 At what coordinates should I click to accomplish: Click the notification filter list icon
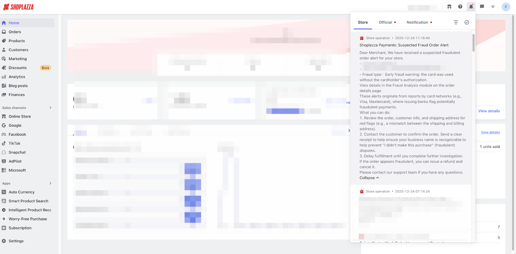(456, 22)
